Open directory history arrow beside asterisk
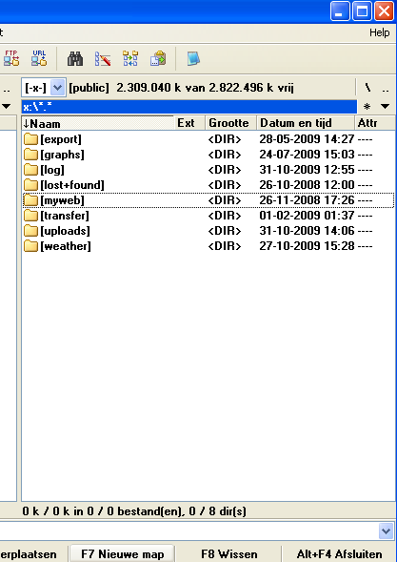Viewport: 397px width, 562px height. tap(385, 106)
